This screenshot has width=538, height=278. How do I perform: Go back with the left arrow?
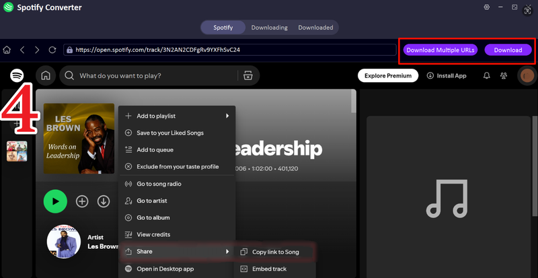[x=22, y=50]
